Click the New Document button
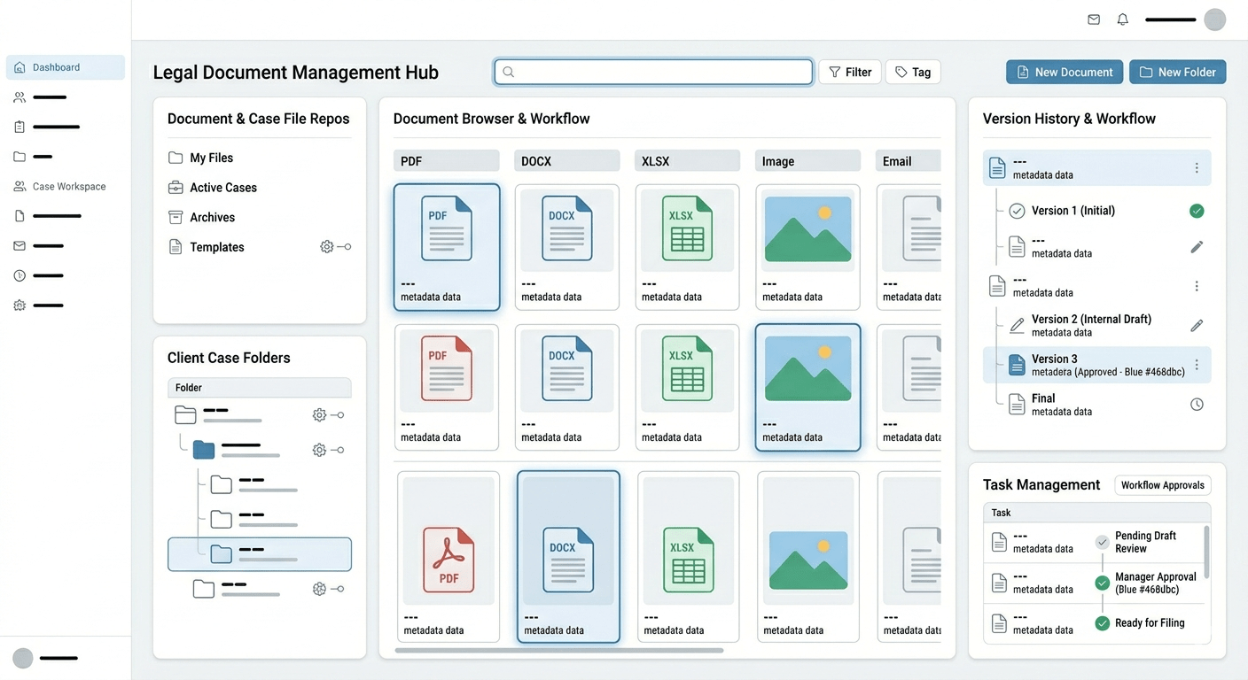 pyautogui.click(x=1064, y=72)
